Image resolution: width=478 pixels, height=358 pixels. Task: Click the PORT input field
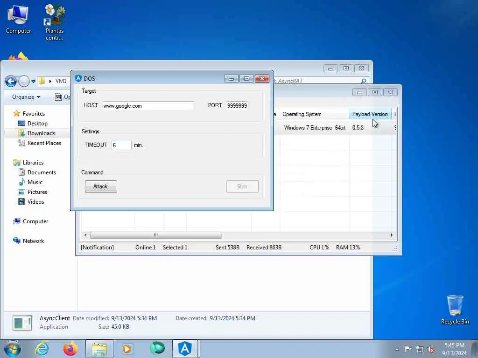point(237,106)
